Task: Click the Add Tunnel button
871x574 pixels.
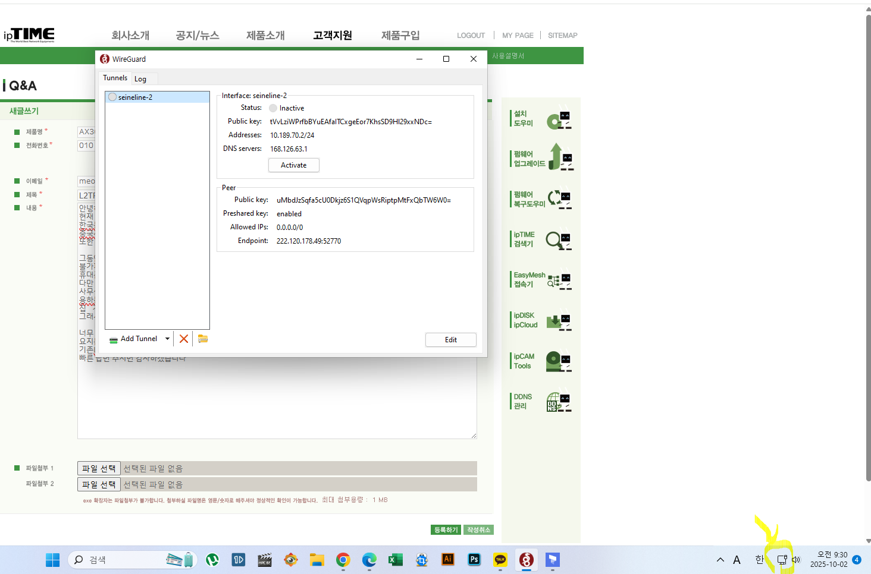Action: coord(133,339)
